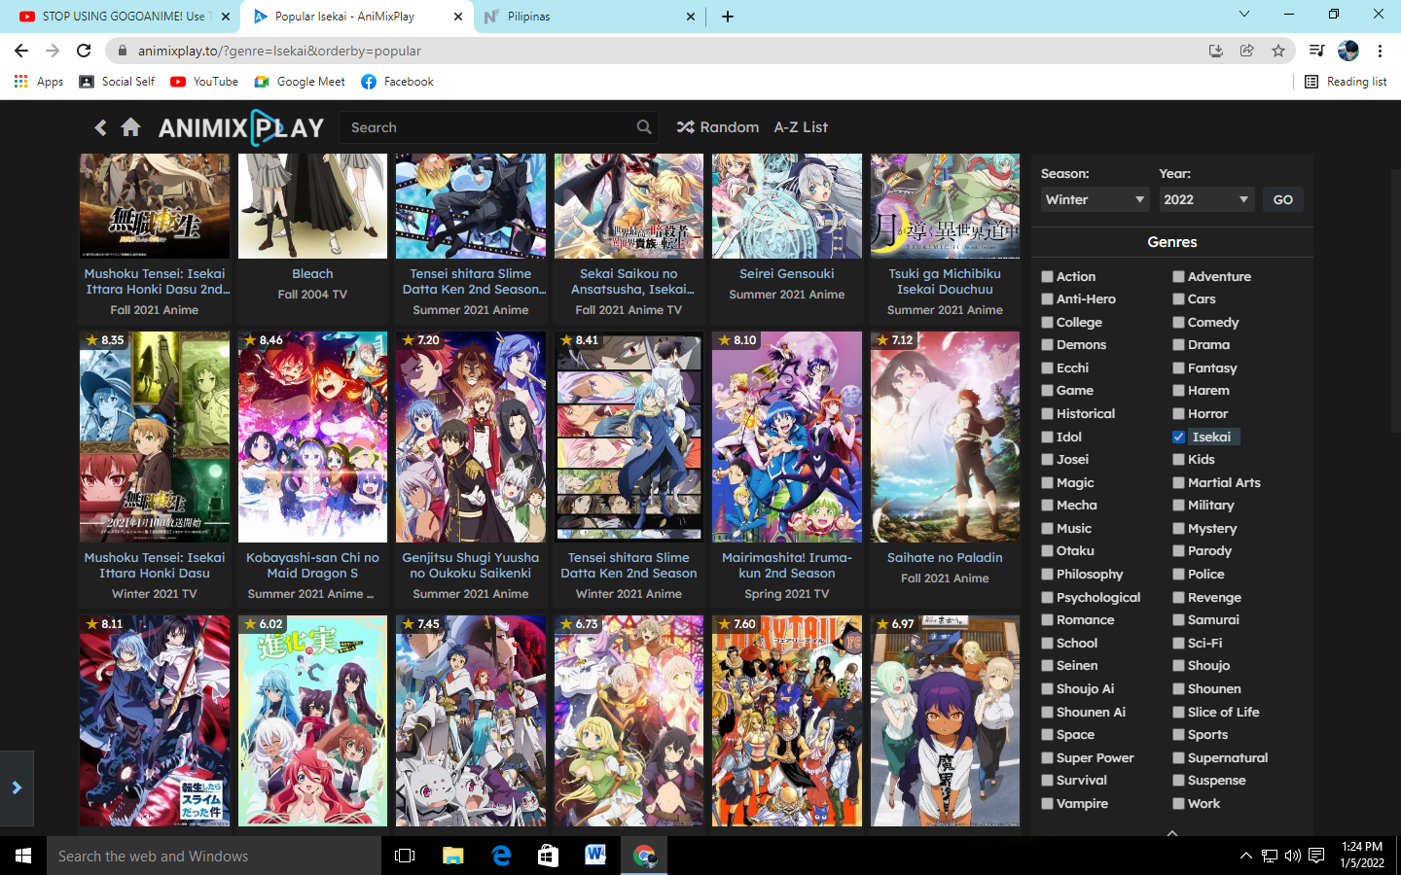1401x875 pixels.
Task: Check the Slice of Life genre checkbox
Action: [1178, 713]
